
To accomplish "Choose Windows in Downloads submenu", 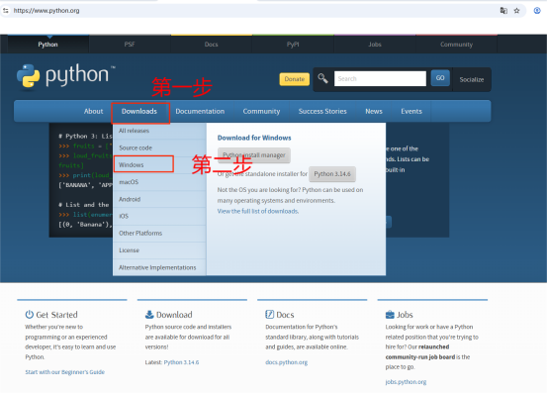I will coord(159,164).
